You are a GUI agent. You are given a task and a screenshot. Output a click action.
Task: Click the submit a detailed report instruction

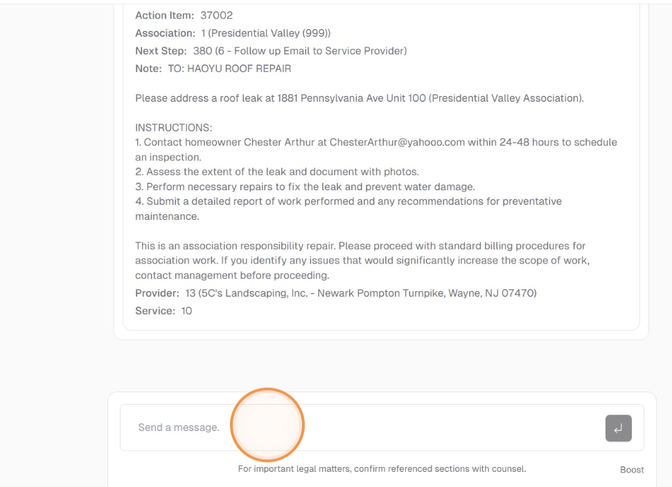[348, 201]
